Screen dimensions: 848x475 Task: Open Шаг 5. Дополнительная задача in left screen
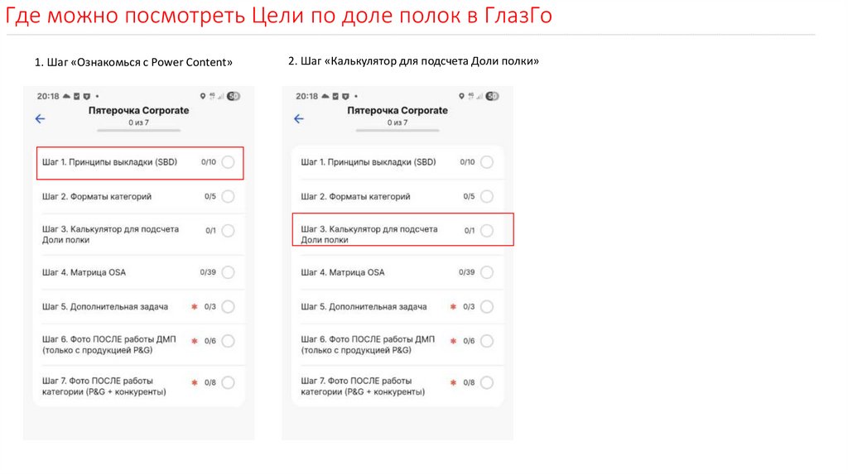139,306
